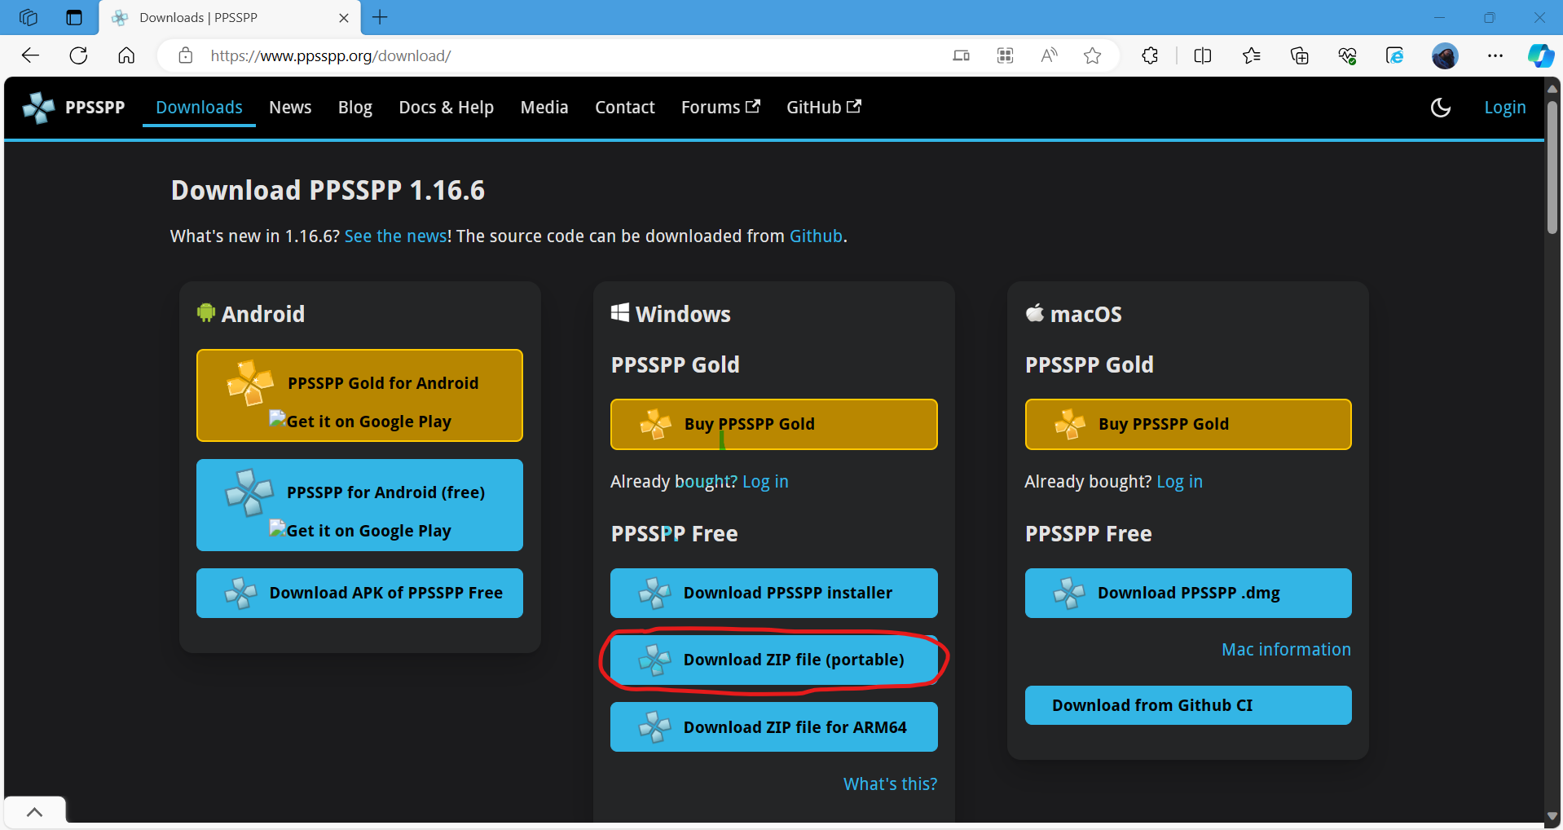The height and width of the screenshot is (830, 1563).
Task: Open browser Extensions puzzle icon
Action: (1150, 55)
